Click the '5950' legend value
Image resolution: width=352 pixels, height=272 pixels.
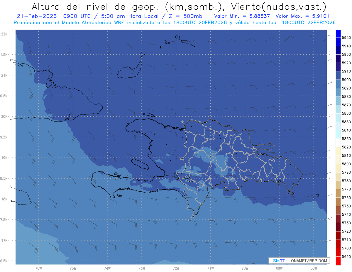tap(346, 38)
